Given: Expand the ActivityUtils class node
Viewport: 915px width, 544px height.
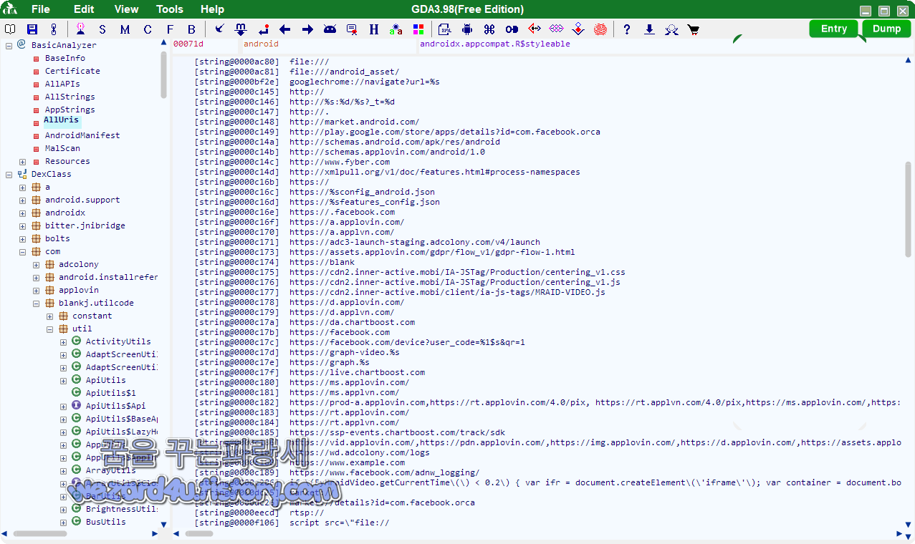Looking at the screenshot, I should [x=63, y=341].
